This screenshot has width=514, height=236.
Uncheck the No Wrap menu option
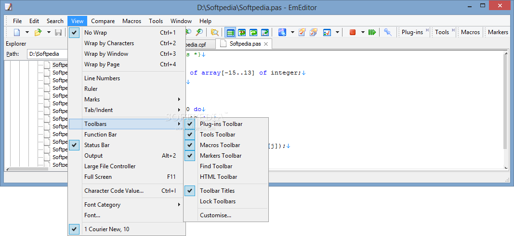(127, 33)
